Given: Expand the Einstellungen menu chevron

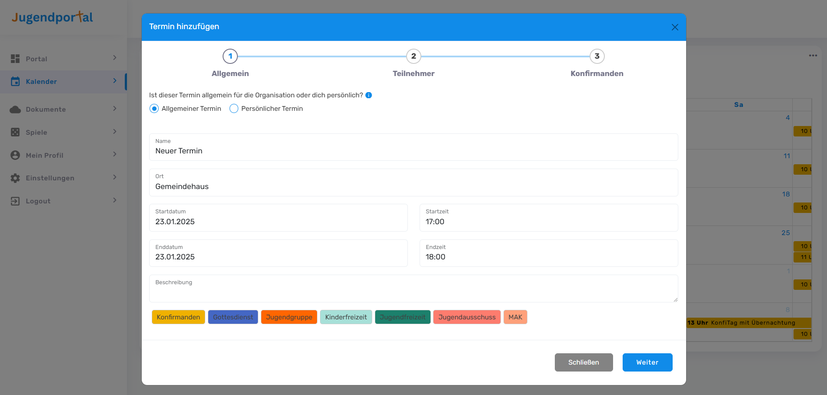Looking at the screenshot, I should point(115,177).
